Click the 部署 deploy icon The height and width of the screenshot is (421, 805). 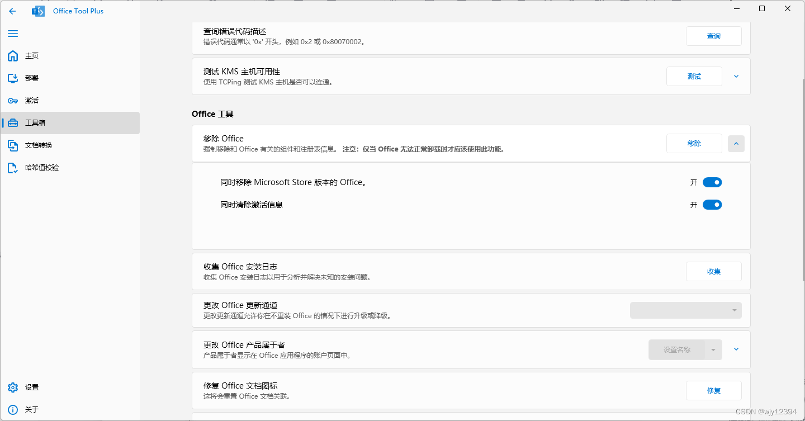pyautogui.click(x=13, y=78)
